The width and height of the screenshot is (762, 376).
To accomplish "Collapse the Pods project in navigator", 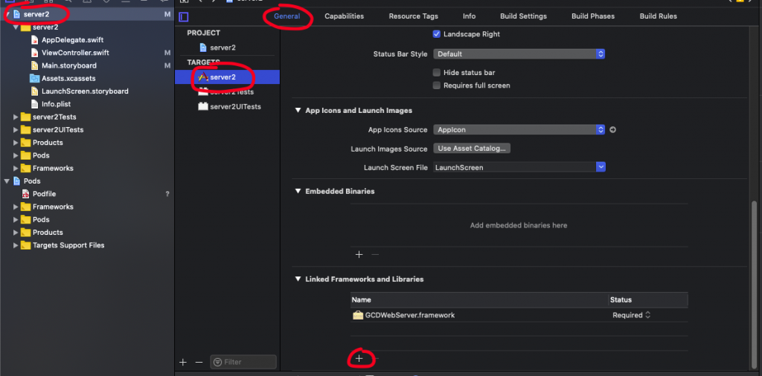I will [x=7, y=181].
